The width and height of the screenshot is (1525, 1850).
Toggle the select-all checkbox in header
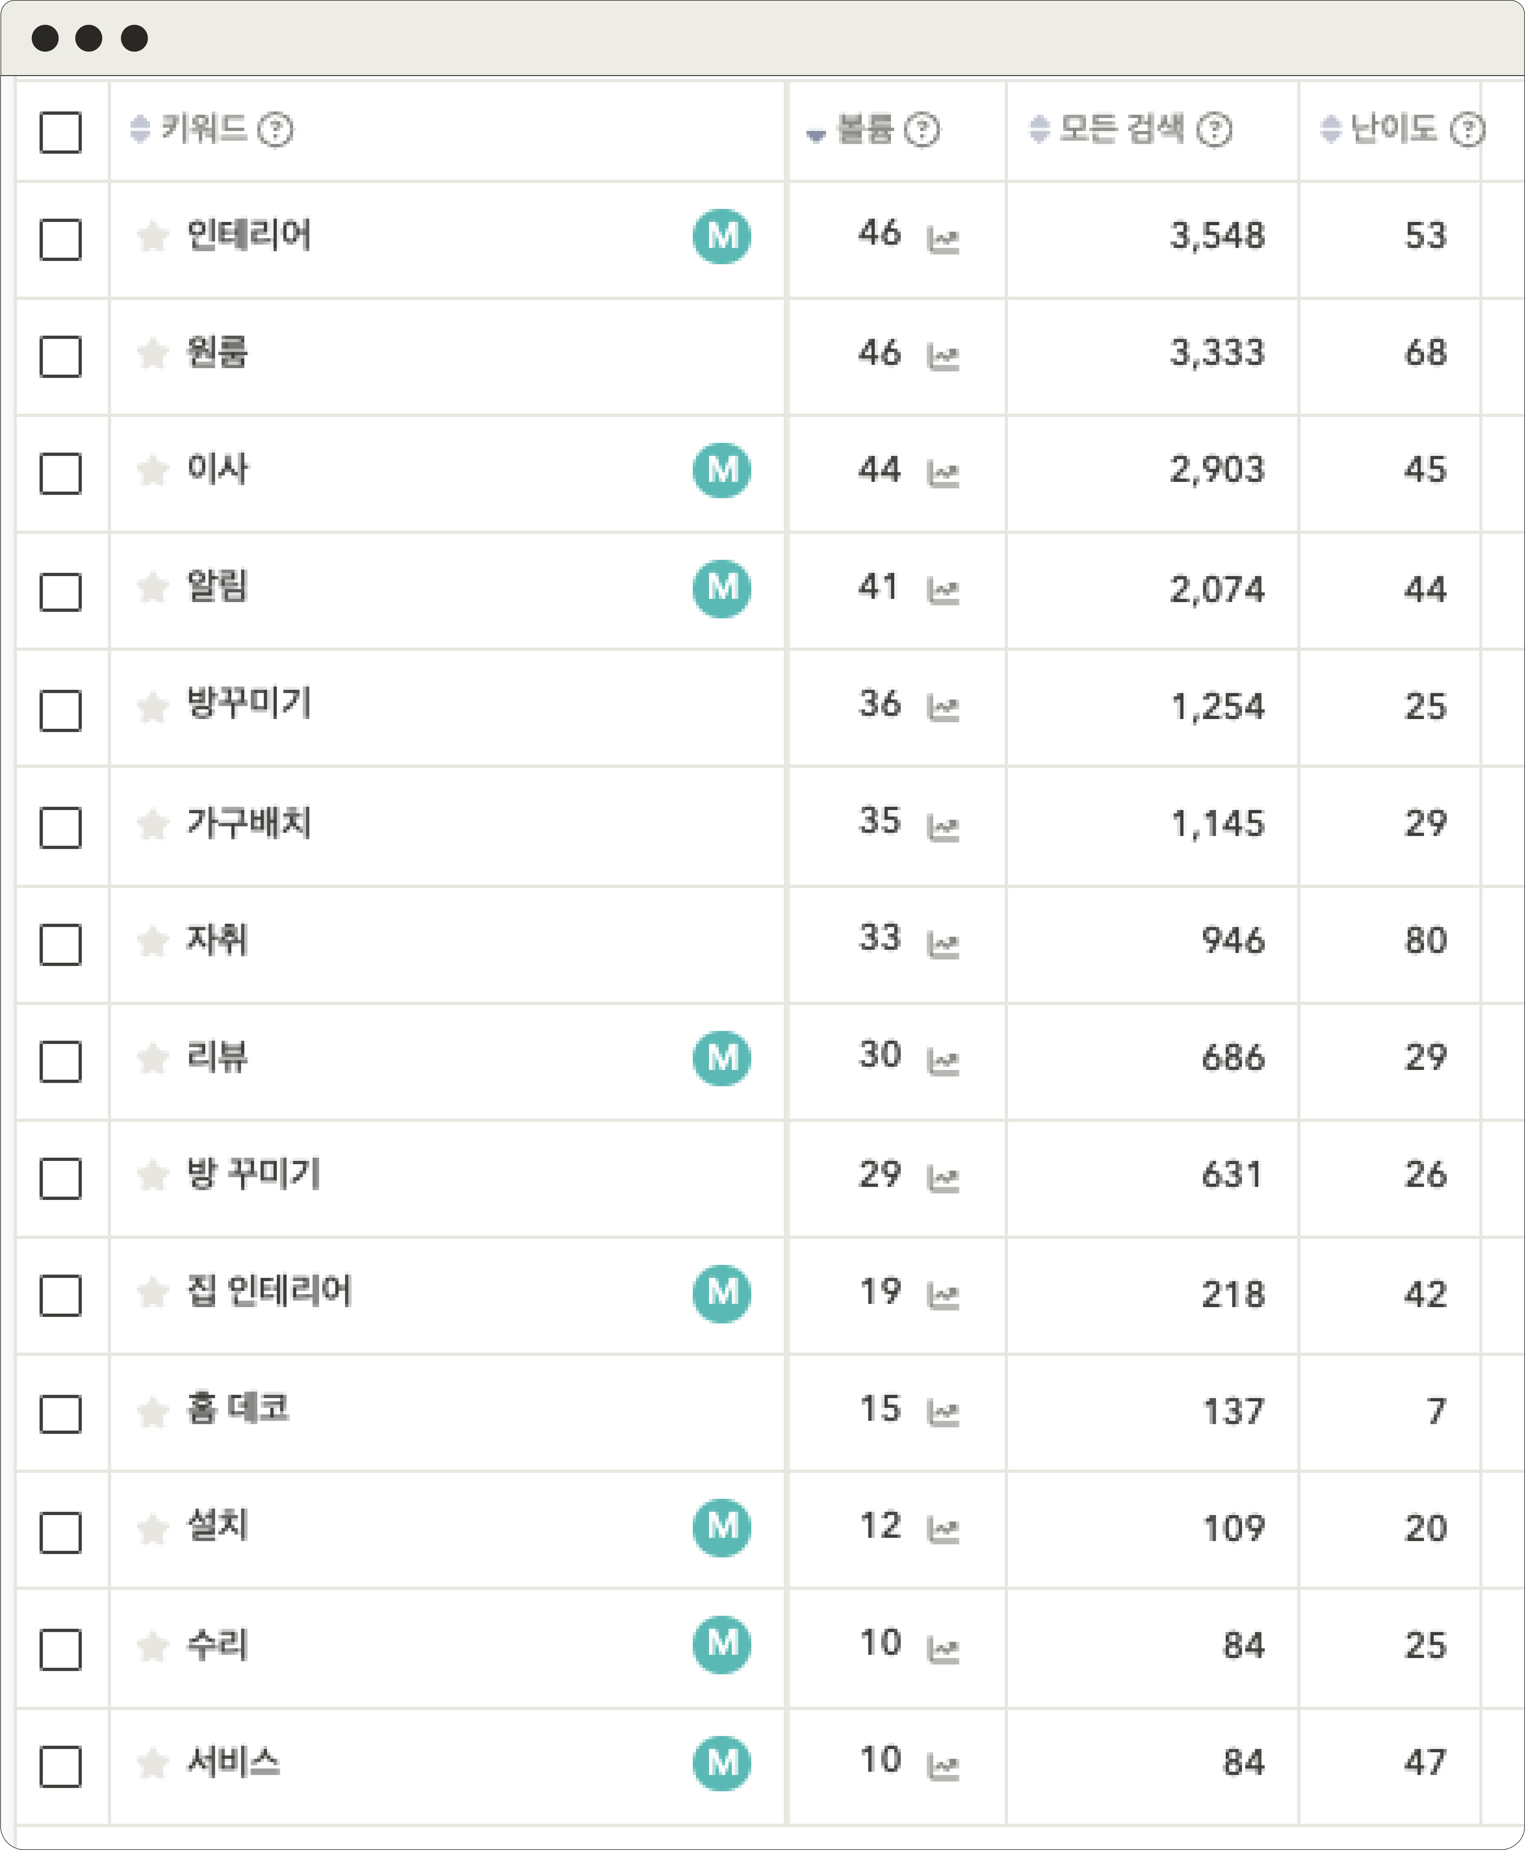point(60,133)
